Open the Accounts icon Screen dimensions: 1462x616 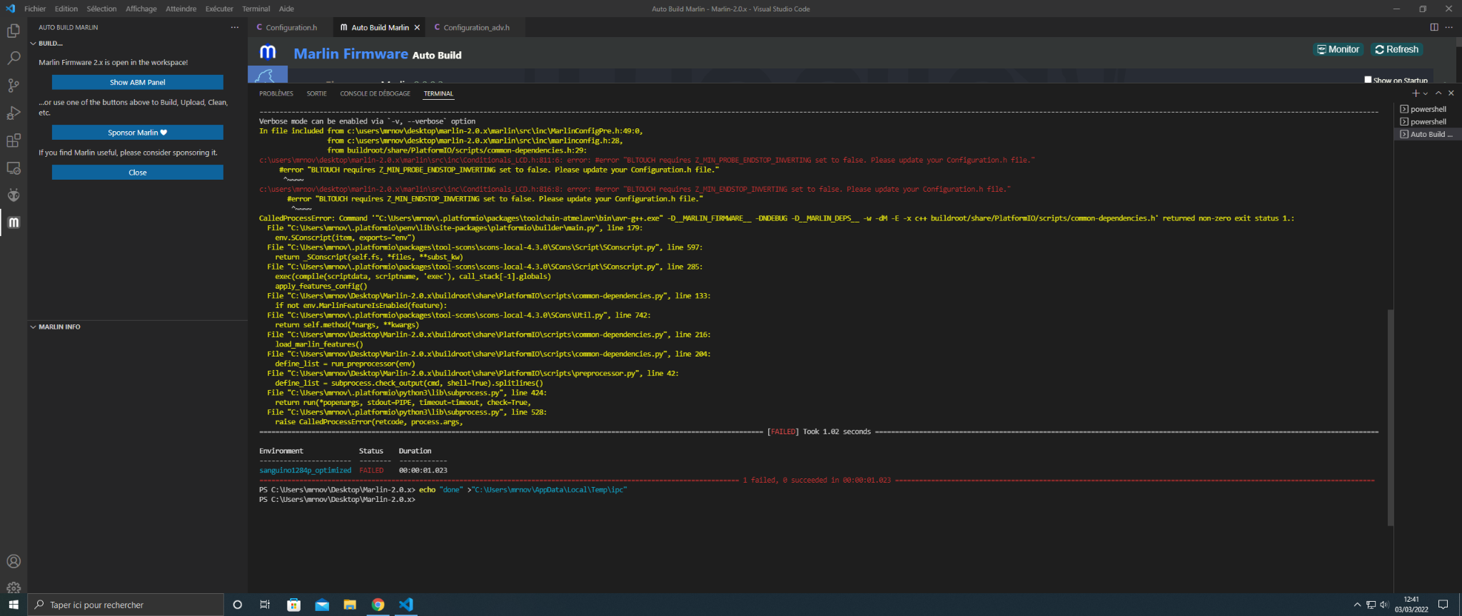pyautogui.click(x=14, y=561)
